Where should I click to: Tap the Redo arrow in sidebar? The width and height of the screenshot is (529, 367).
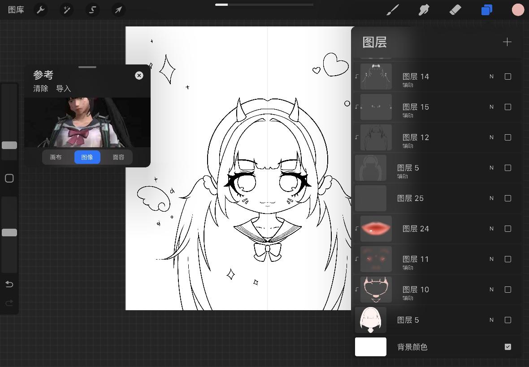click(9, 303)
